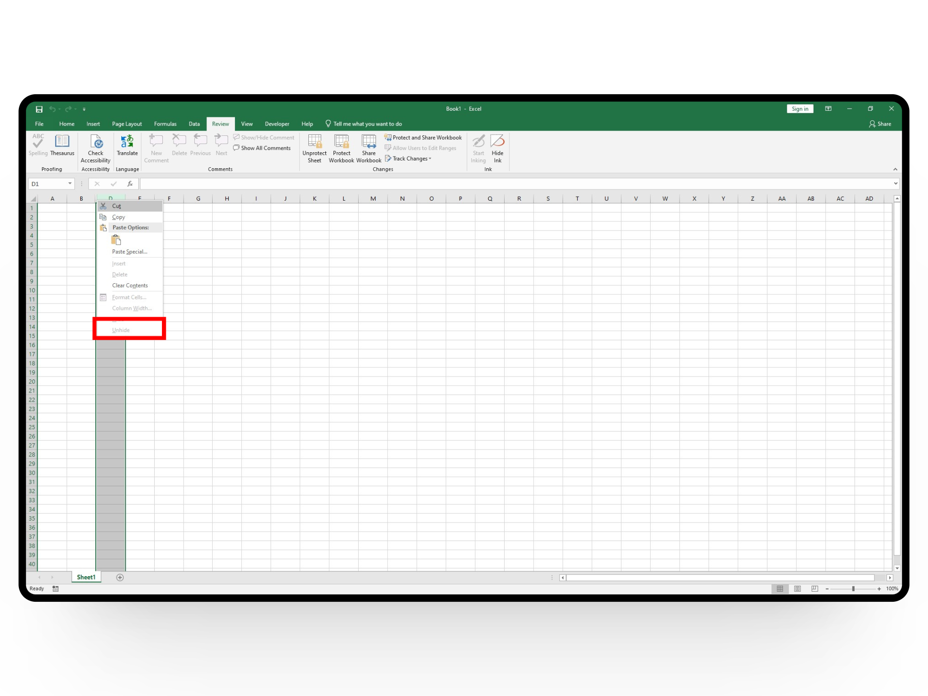
Task: Click the Translate icon
Action: click(x=127, y=142)
